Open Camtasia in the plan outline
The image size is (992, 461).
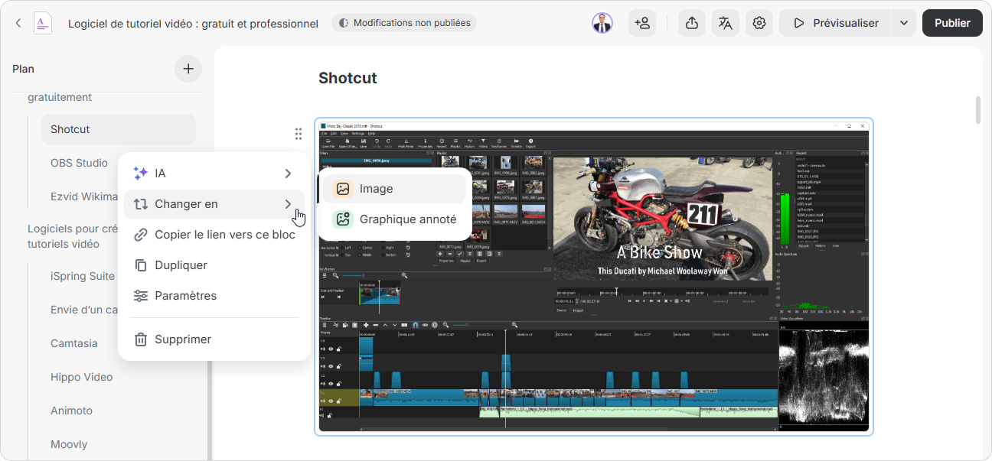tap(74, 343)
